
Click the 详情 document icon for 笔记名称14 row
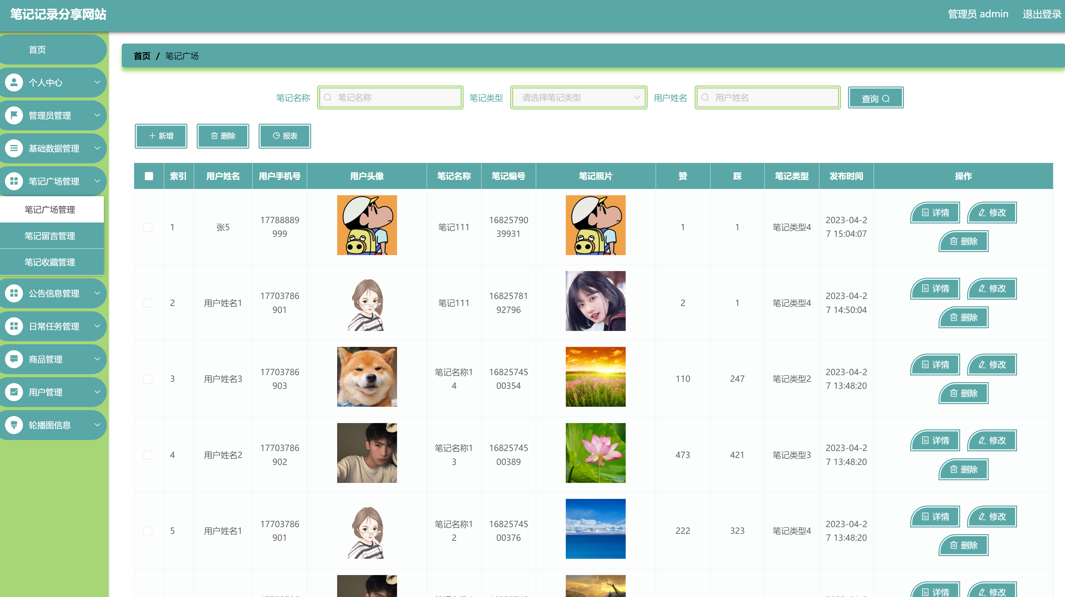pos(925,365)
